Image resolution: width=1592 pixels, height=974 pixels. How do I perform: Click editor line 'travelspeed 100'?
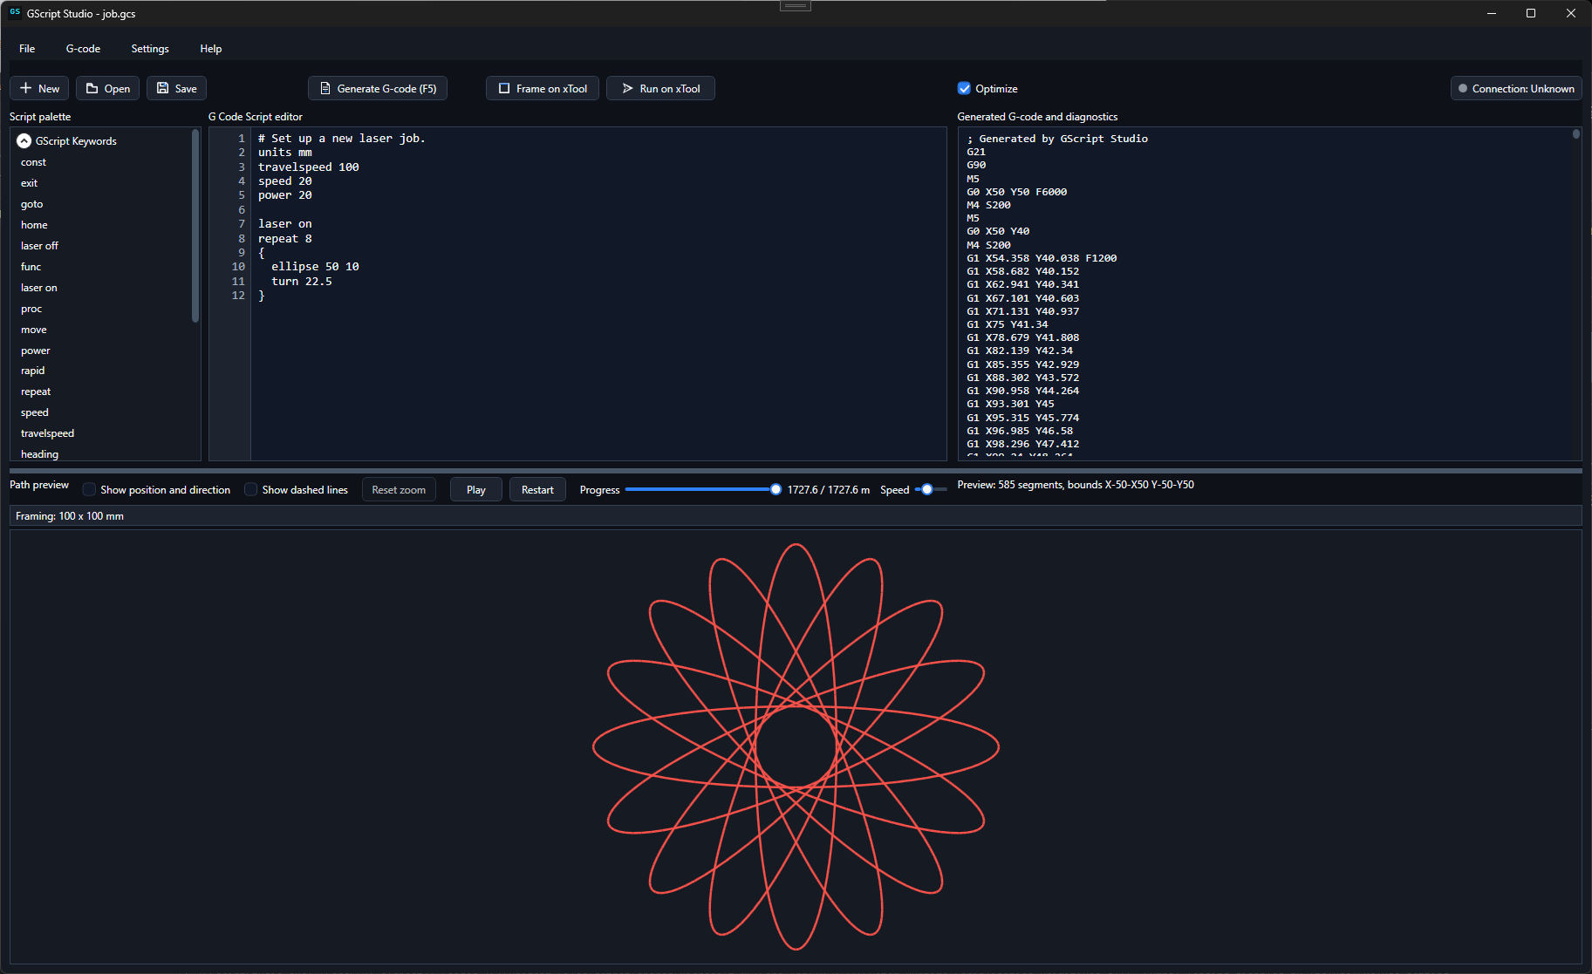[308, 167]
